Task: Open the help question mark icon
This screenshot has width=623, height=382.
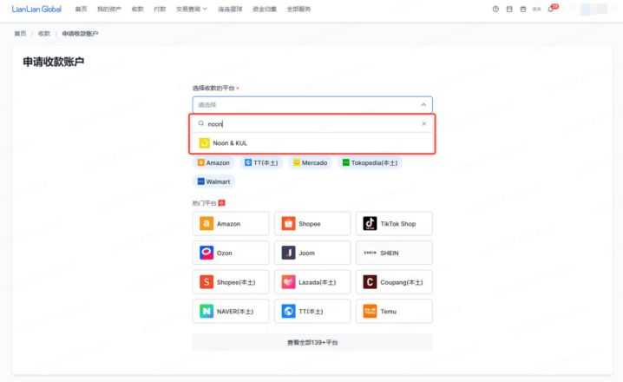Action: click(x=495, y=10)
